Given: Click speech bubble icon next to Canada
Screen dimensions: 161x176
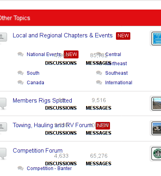Looking at the screenshot, I should (x=20, y=83).
